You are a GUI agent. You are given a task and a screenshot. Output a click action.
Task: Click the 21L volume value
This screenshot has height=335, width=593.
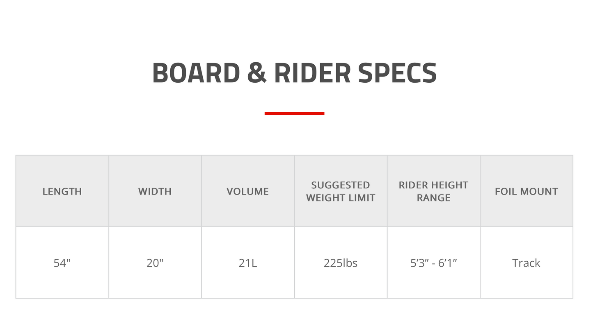click(247, 263)
